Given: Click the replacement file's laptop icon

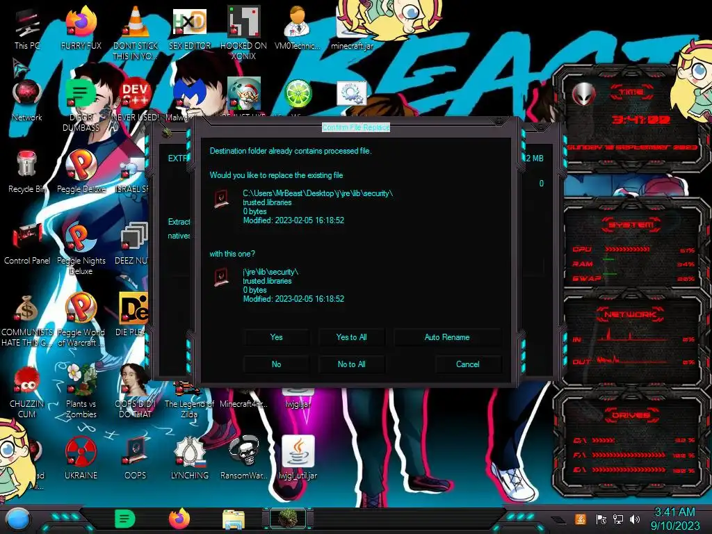Looking at the screenshot, I should (x=222, y=277).
